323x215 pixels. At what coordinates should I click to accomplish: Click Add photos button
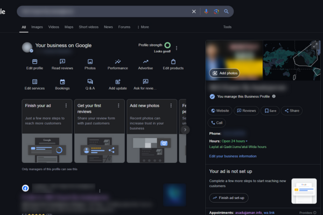(224, 73)
